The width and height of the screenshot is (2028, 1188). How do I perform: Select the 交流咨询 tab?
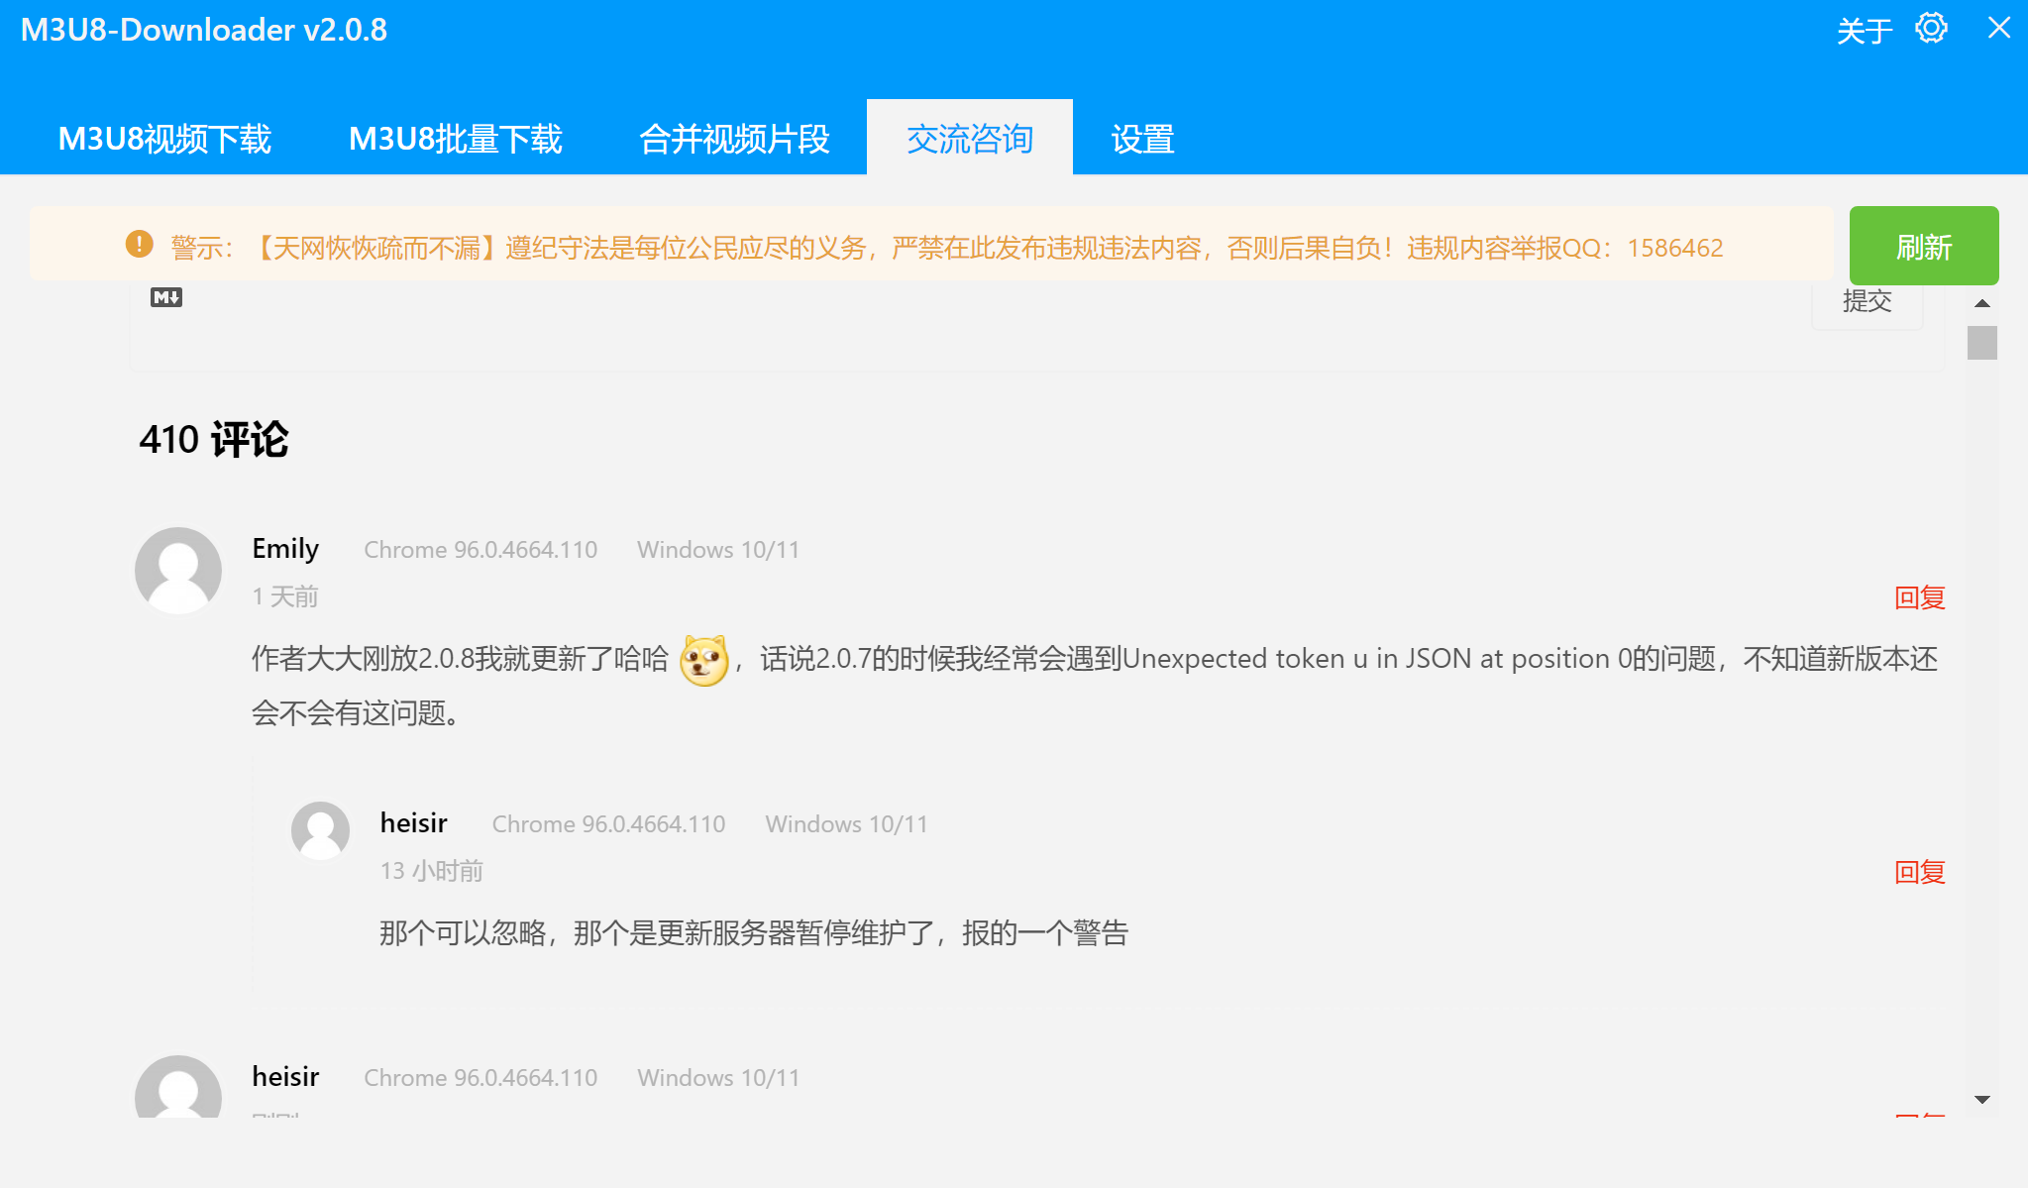[969, 139]
